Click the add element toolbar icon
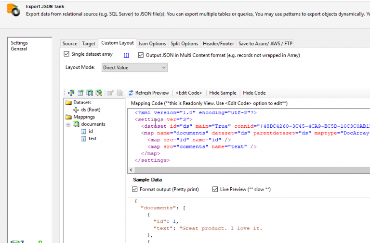Screen dimensions: 370x243 (80, 93)
